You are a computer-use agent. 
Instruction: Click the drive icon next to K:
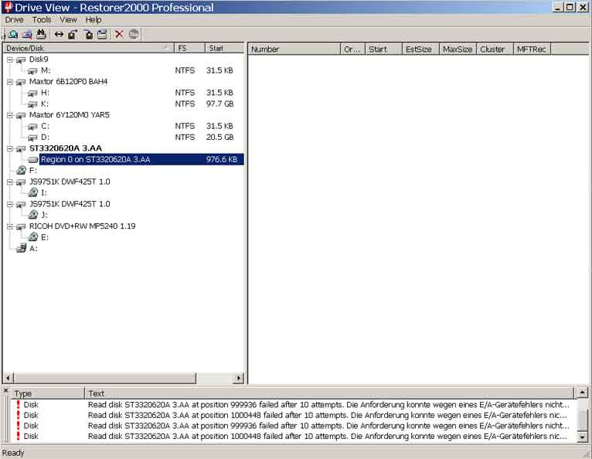click(33, 104)
